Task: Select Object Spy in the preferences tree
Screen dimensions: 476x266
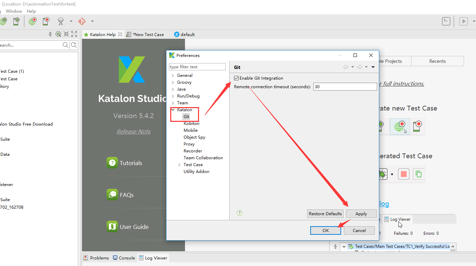Action: click(x=194, y=137)
